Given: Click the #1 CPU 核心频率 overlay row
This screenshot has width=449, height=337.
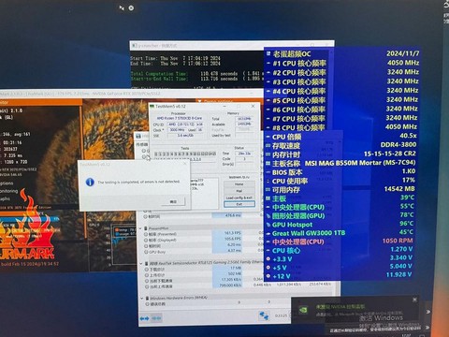Looking at the screenshot, I should click(342, 64).
